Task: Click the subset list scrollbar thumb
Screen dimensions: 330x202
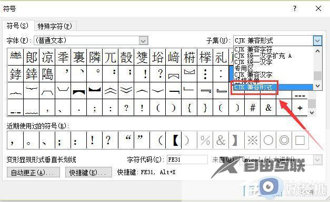Action: tap(317, 76)
